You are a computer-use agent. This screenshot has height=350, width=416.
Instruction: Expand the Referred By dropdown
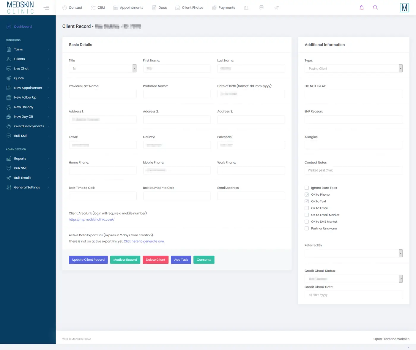click(x=354, y=253)
